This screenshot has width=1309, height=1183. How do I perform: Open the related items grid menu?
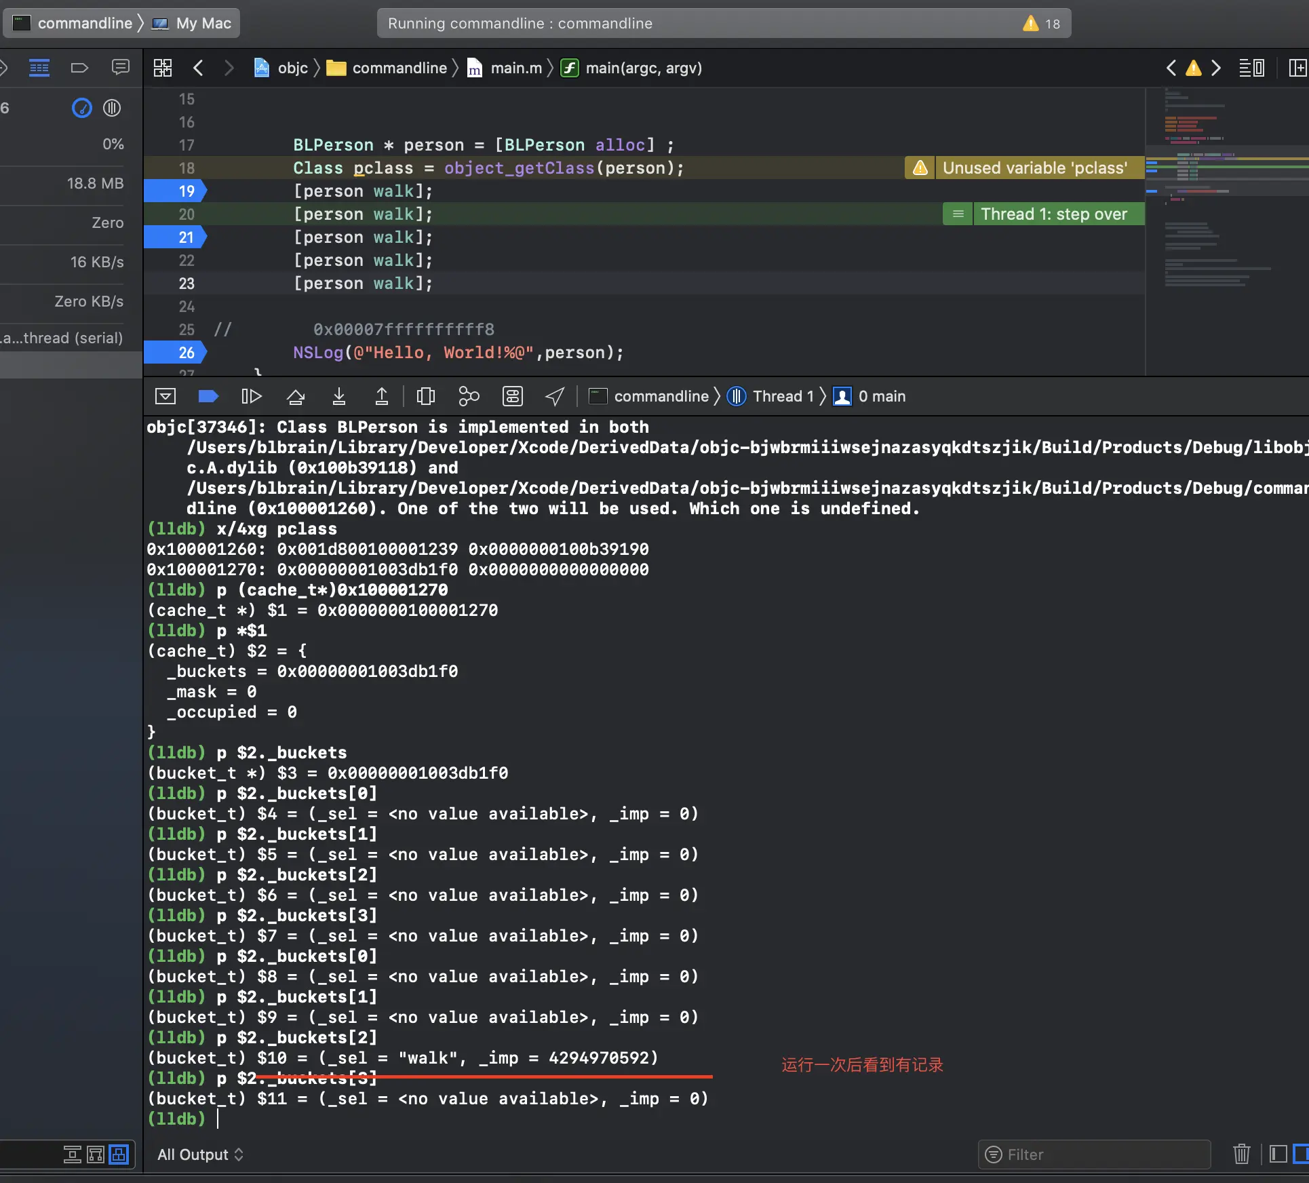163,68
